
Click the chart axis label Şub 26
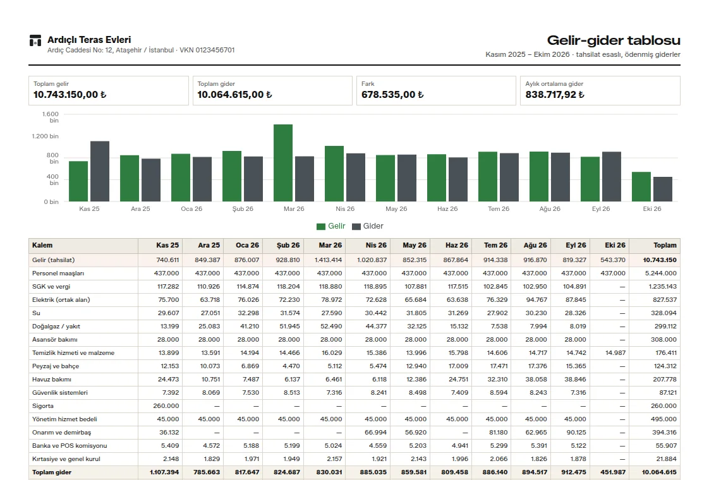coord(243,209)
